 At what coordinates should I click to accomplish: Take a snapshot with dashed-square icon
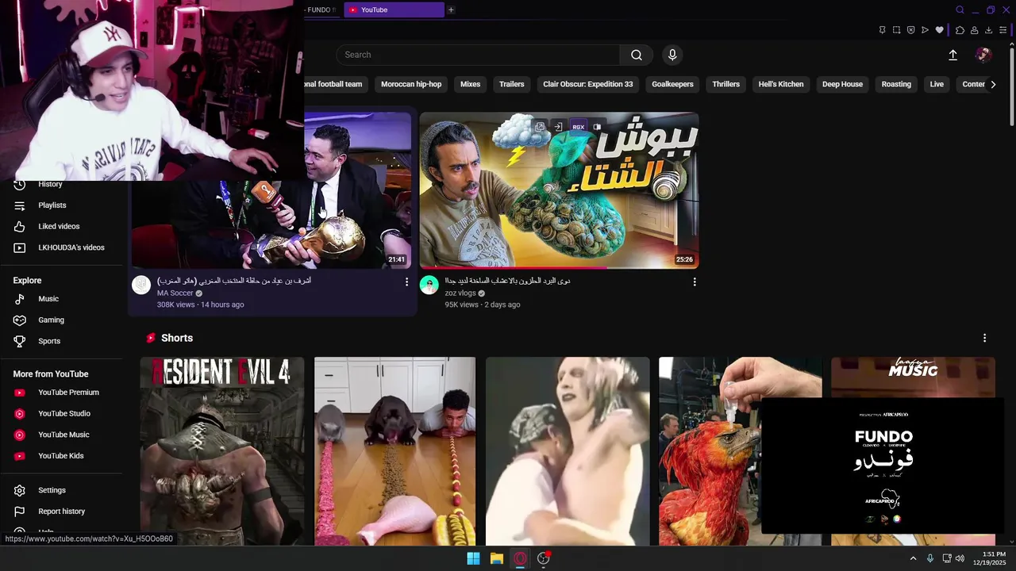point(896,30)
